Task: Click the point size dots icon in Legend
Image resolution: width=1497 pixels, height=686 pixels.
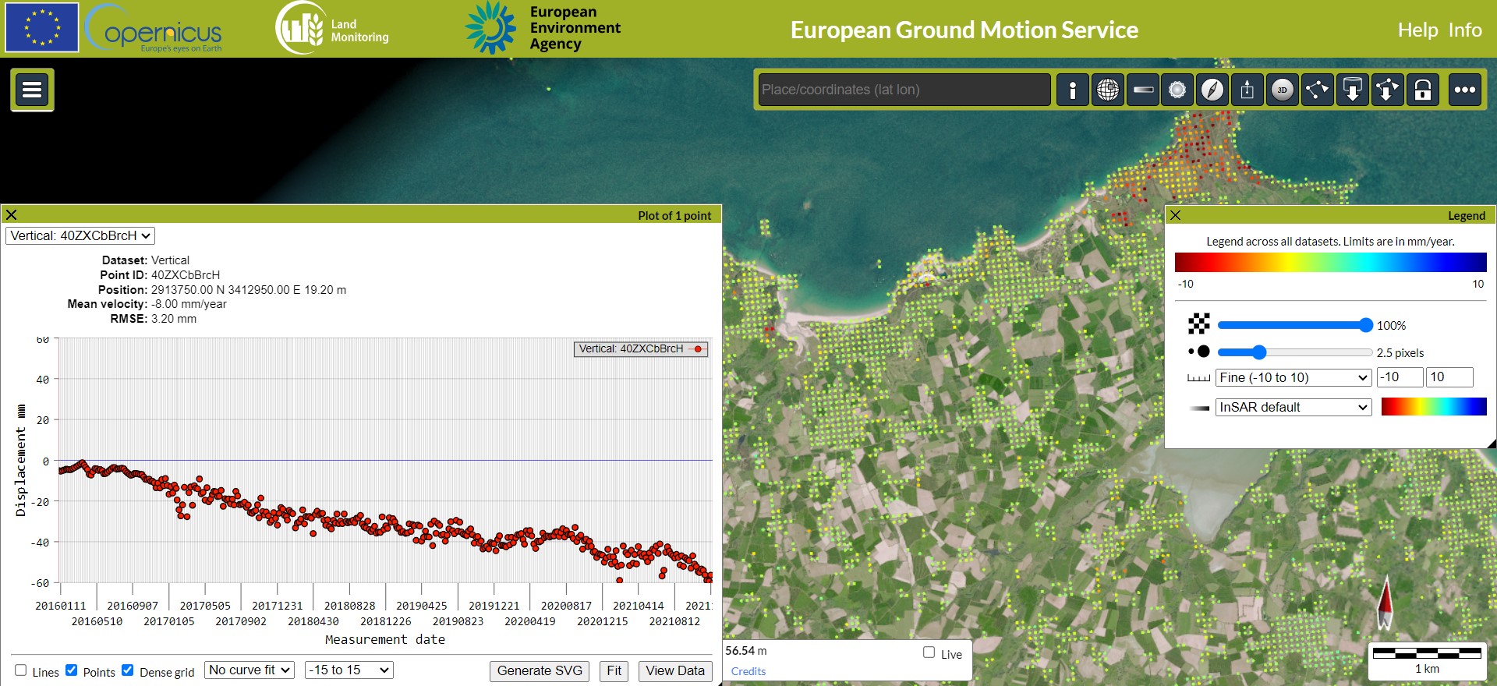Action: pos(1199,352)
